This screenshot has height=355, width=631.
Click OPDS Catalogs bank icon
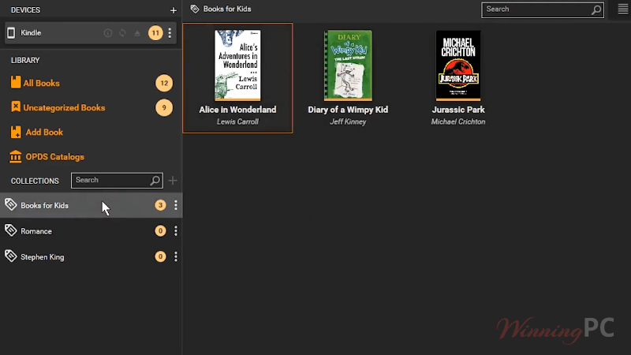click(16, 156)
